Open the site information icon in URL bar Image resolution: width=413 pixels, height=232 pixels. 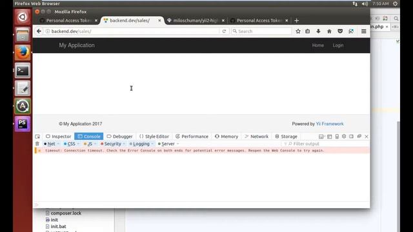[48, 31]
